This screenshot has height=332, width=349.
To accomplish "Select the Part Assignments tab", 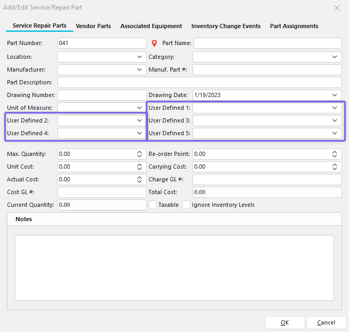I will tap(294, 26).
